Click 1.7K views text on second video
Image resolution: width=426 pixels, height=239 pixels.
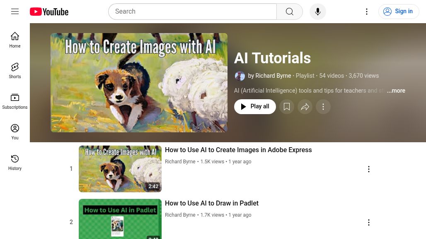click(x=212, y=215)
